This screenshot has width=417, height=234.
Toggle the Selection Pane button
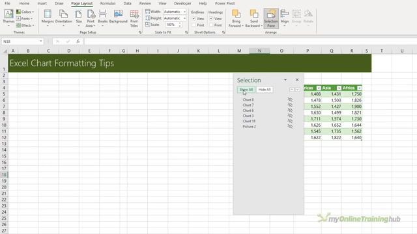pos(271,18)
